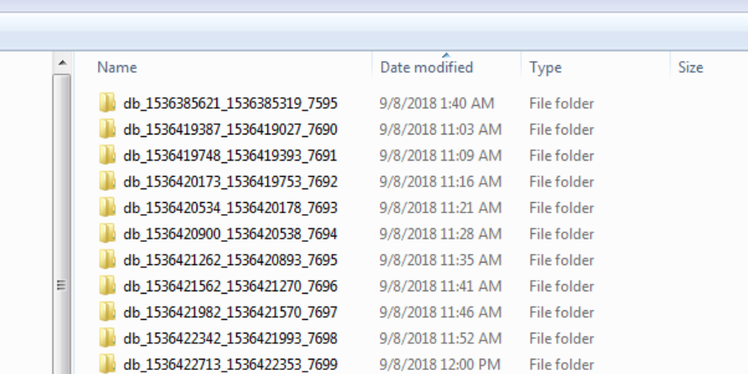
Task: Click the vertical scrollbar thumb grip
Action: pyautogui.click(x=61, y=285)
